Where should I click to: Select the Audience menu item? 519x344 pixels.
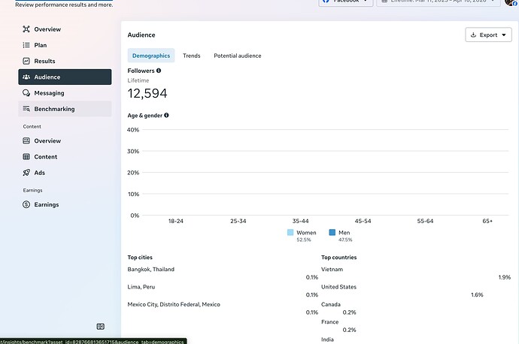(x=65, y=77)
